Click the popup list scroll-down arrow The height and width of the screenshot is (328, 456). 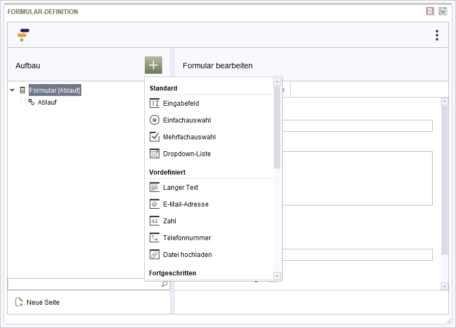point(277,276)
